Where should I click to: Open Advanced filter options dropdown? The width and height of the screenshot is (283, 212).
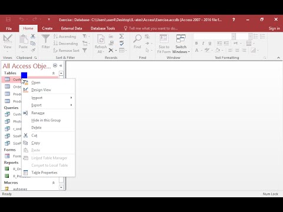86,44
